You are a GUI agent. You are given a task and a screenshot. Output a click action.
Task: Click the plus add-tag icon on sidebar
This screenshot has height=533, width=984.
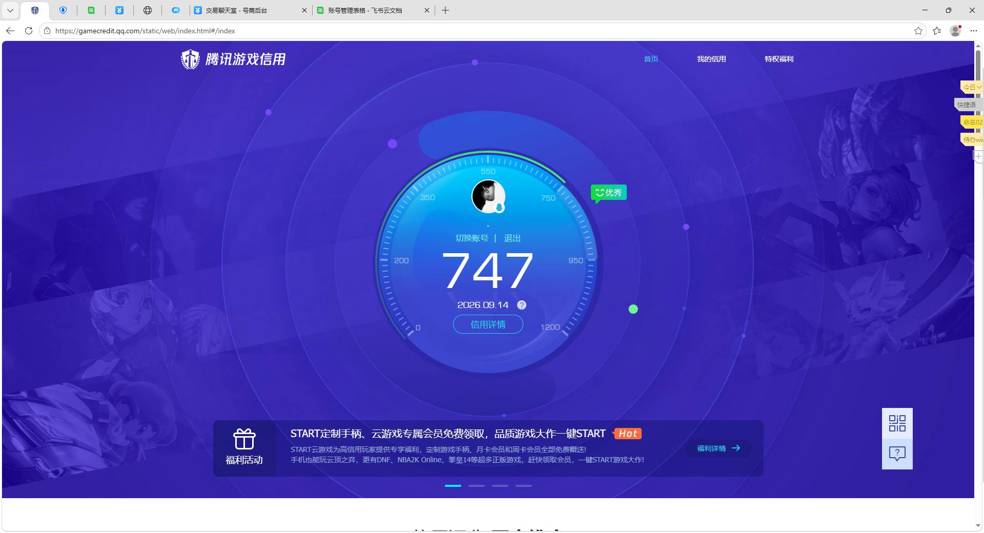click(x=978, y=156)
